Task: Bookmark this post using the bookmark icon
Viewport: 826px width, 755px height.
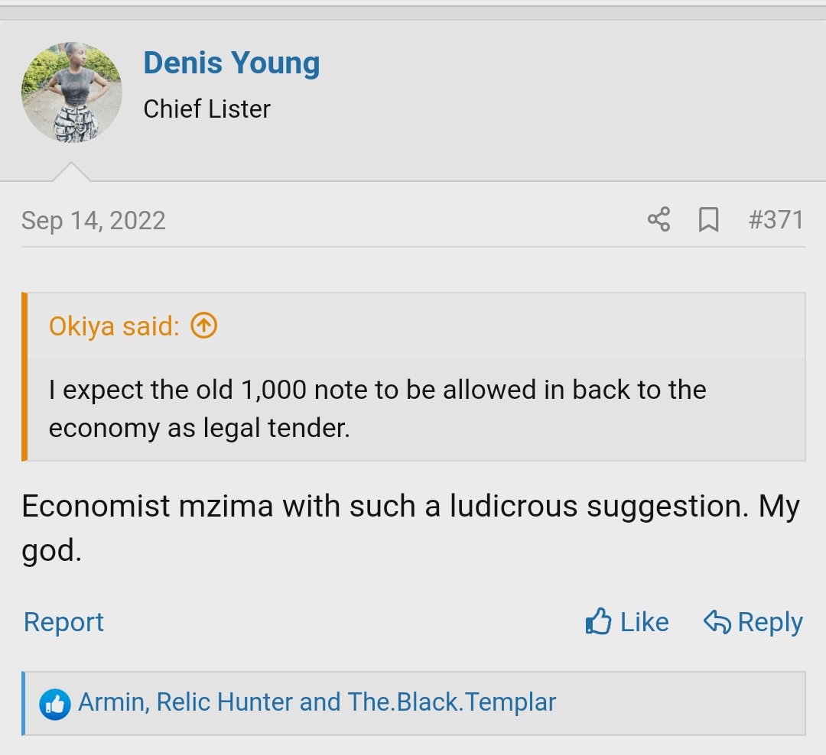Action: [709, 220]
